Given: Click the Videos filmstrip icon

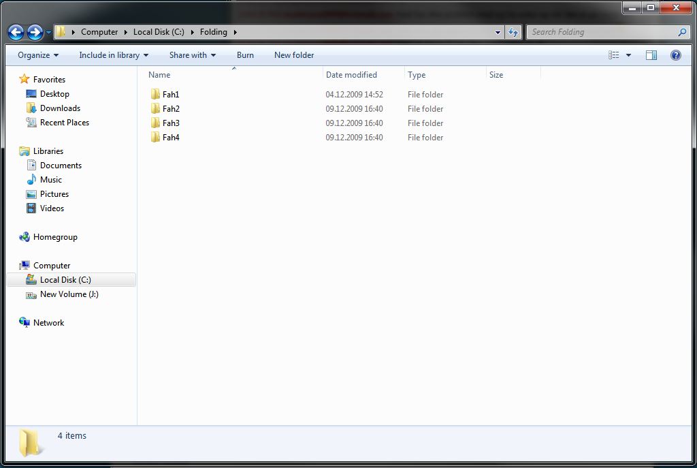Looking at the screenshot, I should click(x=31, y=208).
